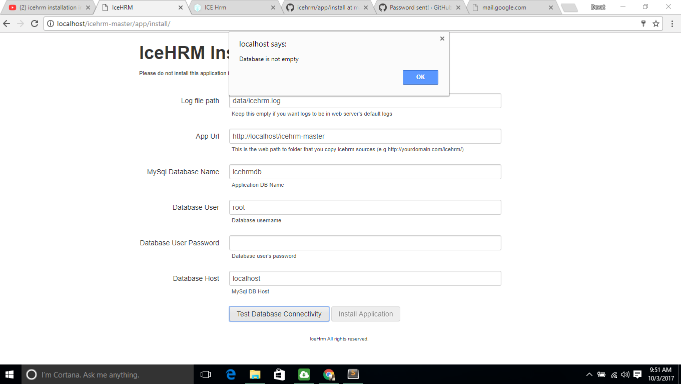681x384 pixels.
Task: Click the Database User field containing root
Action: point(365,207)
